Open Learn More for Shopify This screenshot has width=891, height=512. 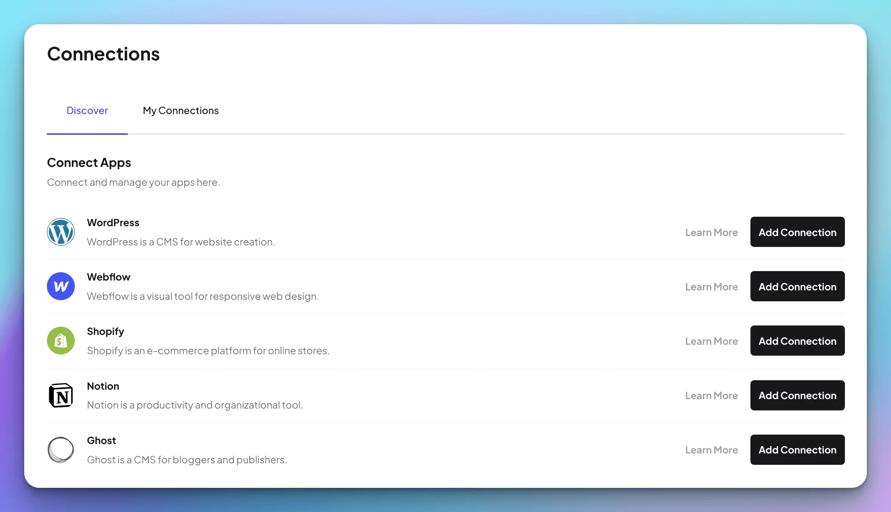tap(712, 341)
